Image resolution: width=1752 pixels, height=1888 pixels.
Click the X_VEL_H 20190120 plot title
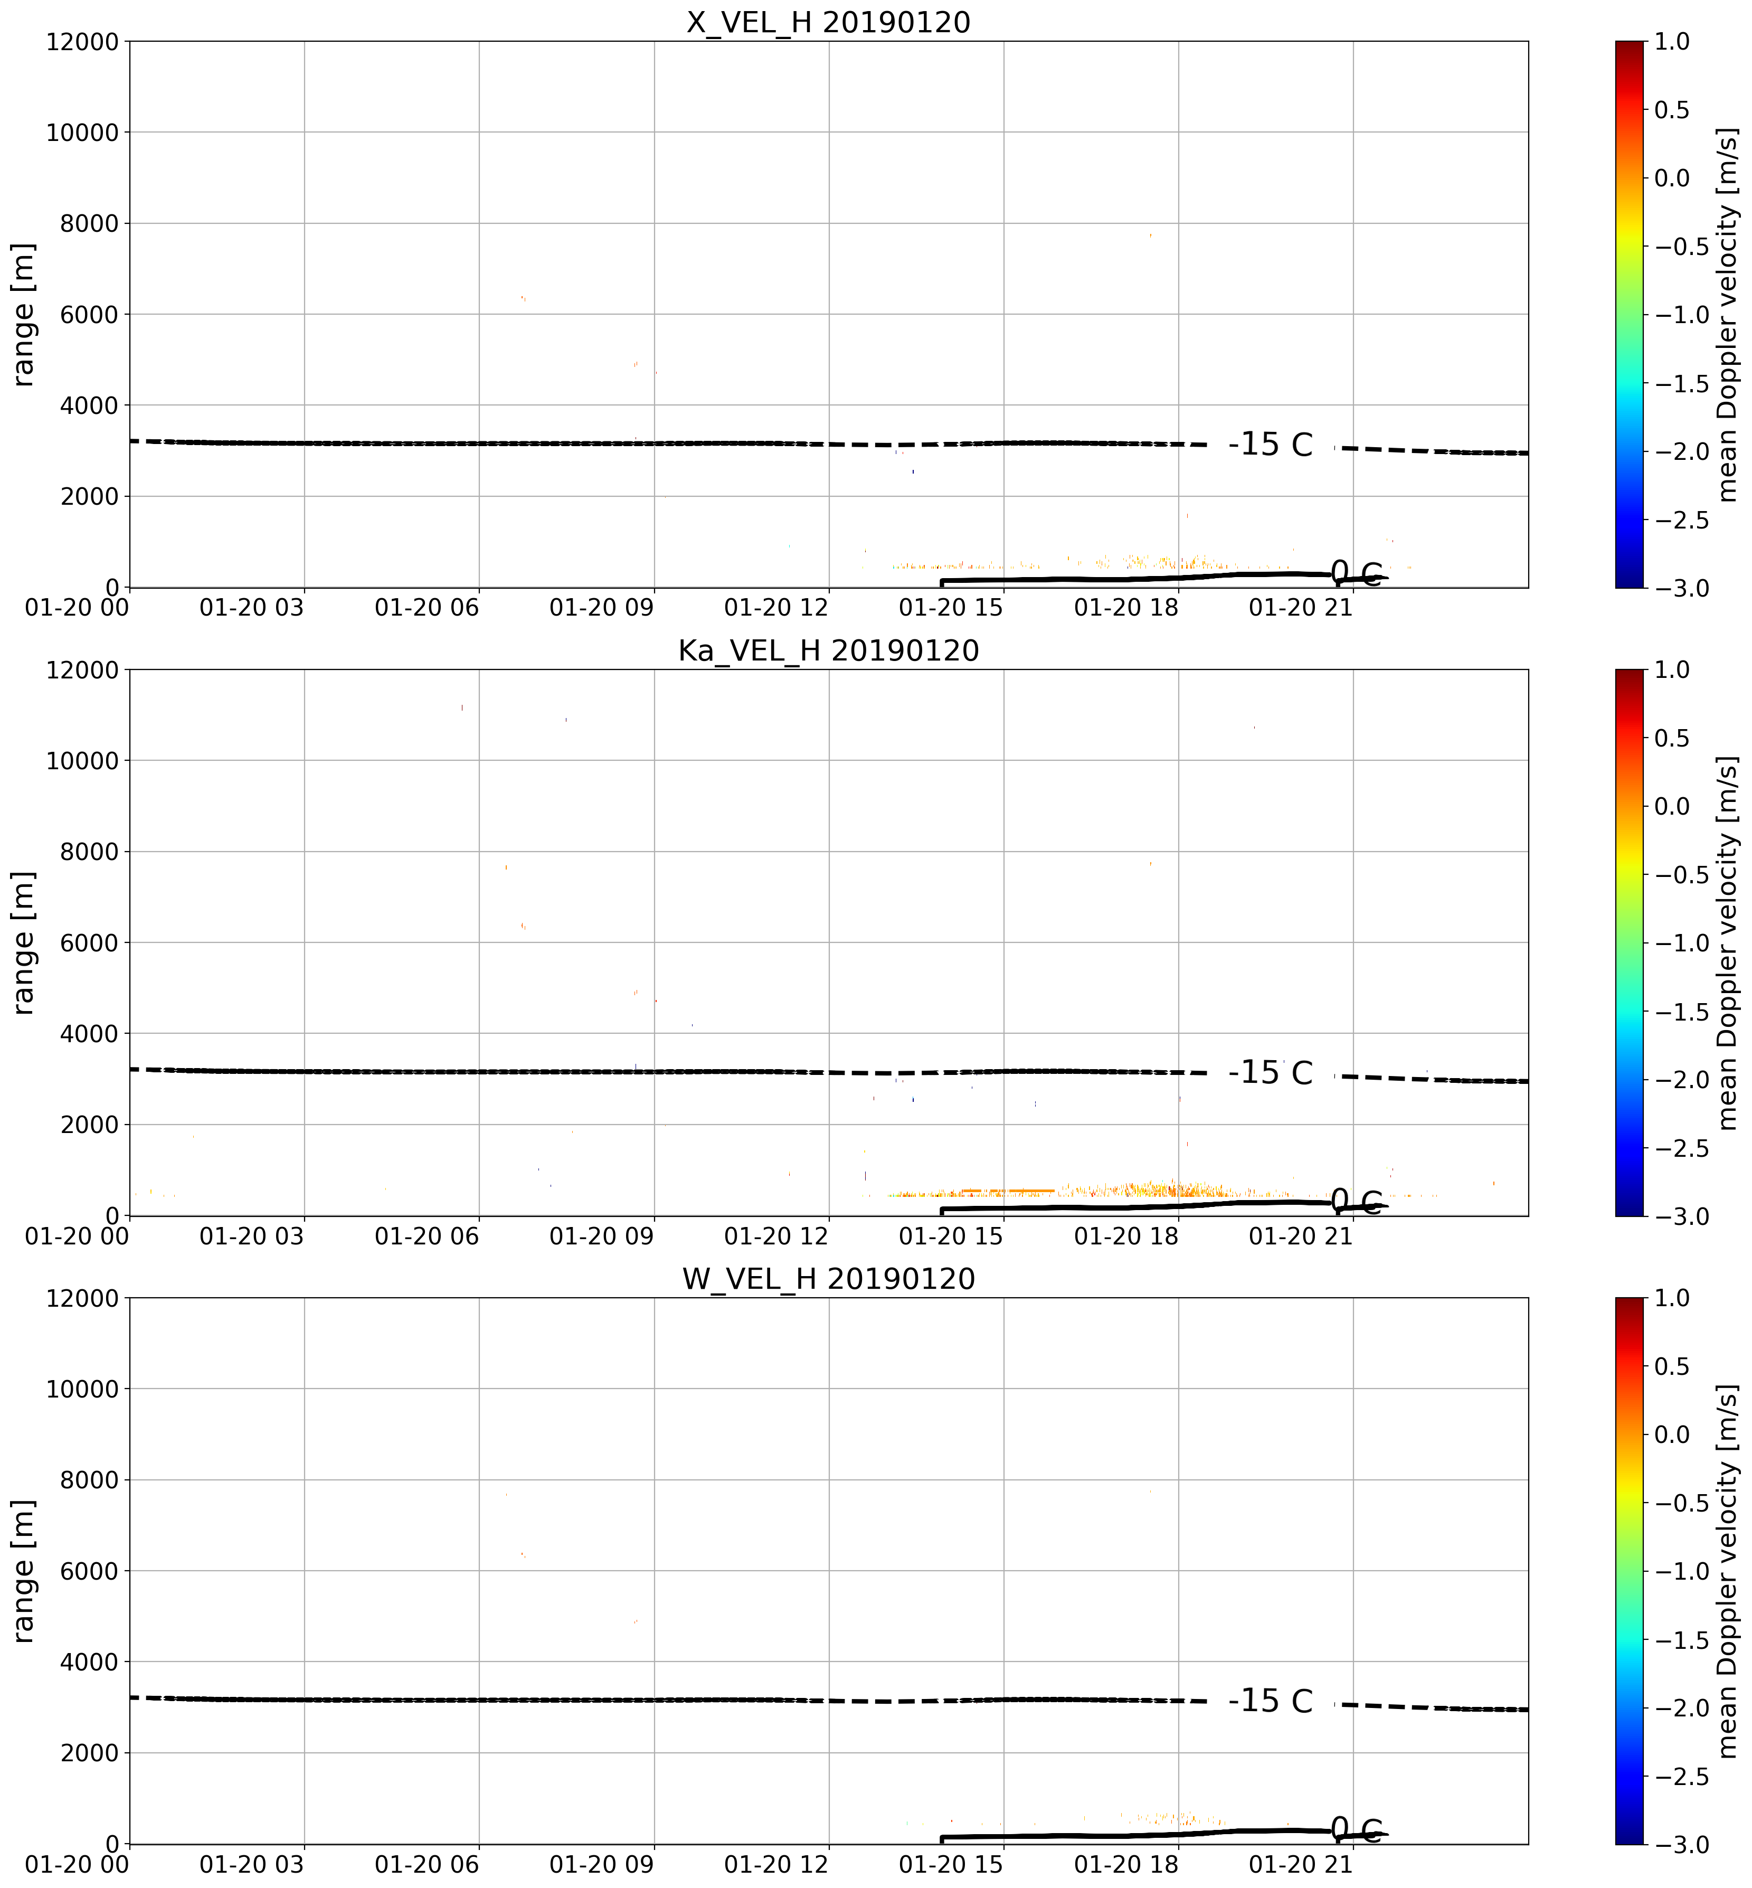[829, 22]
